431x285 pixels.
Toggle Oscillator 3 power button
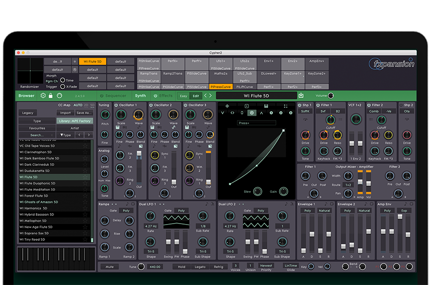coord(185,105)
